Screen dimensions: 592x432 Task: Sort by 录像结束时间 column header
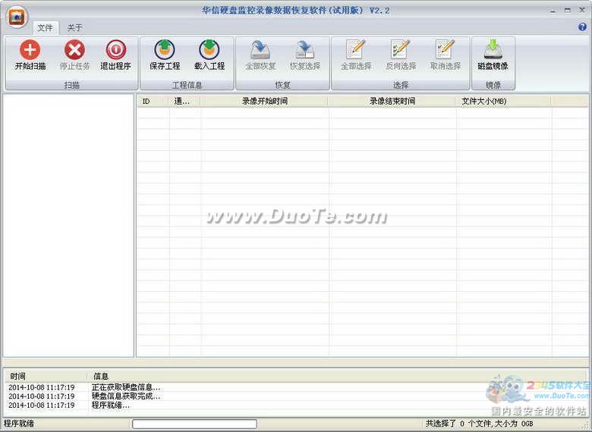pyautogui.click(x=392, y=101)
